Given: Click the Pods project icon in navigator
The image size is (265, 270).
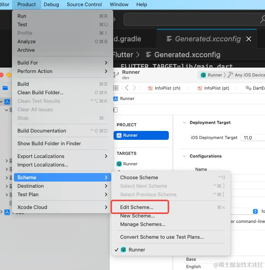Looking at the screenshot, I should [x=7, y=212].
